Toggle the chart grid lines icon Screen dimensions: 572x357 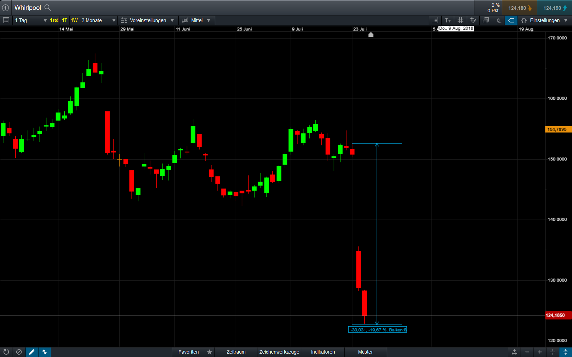click(460, 20)
